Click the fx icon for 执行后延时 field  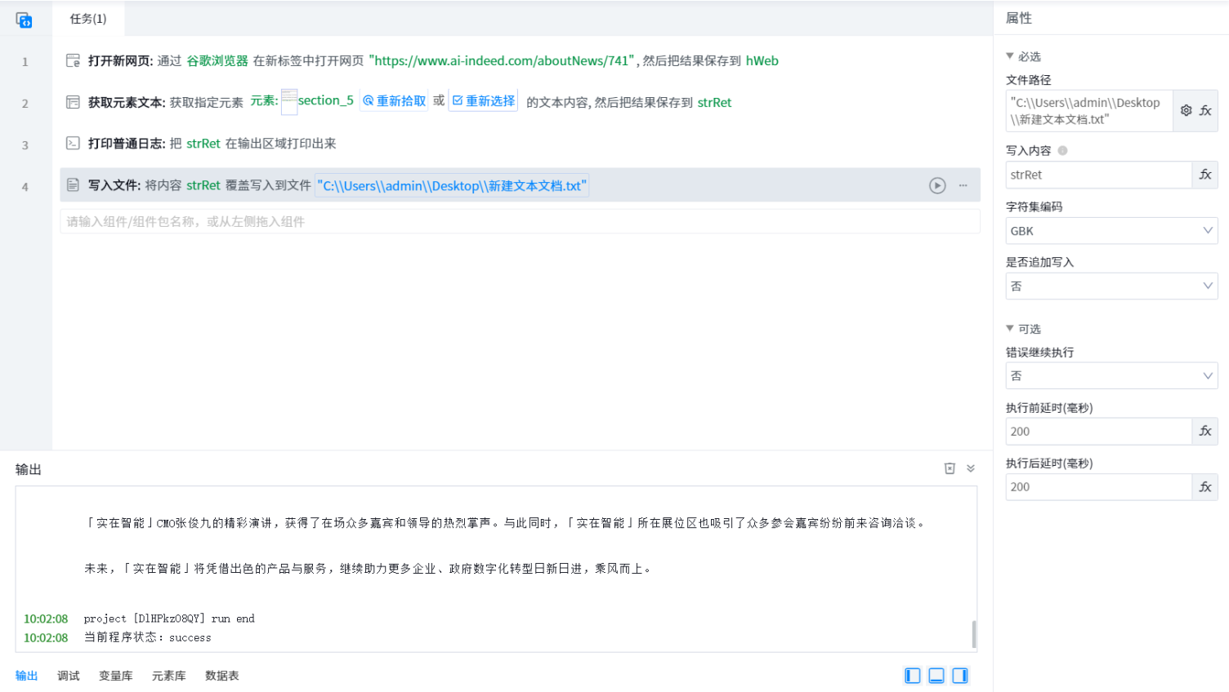tap(1205, 486)
